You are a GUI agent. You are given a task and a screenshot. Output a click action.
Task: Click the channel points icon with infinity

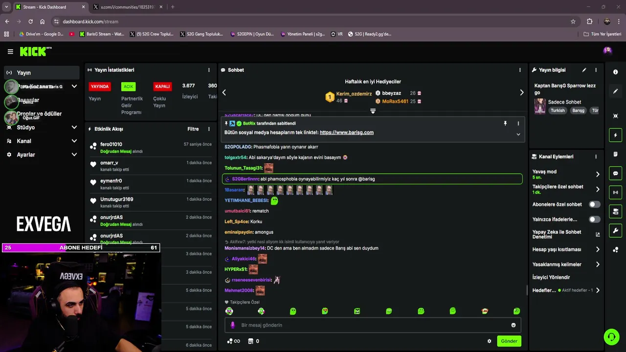click(x=233, y=341)
